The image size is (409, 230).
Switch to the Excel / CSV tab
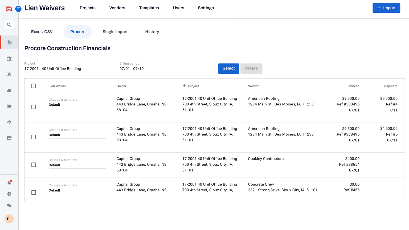pyautogui.click(x=42, y=32)
